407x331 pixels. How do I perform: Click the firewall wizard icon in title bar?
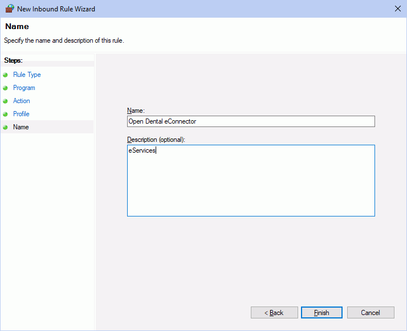[x=10, y=9]
